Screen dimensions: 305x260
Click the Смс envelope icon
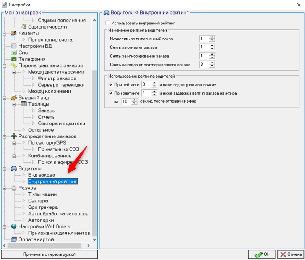14,52
